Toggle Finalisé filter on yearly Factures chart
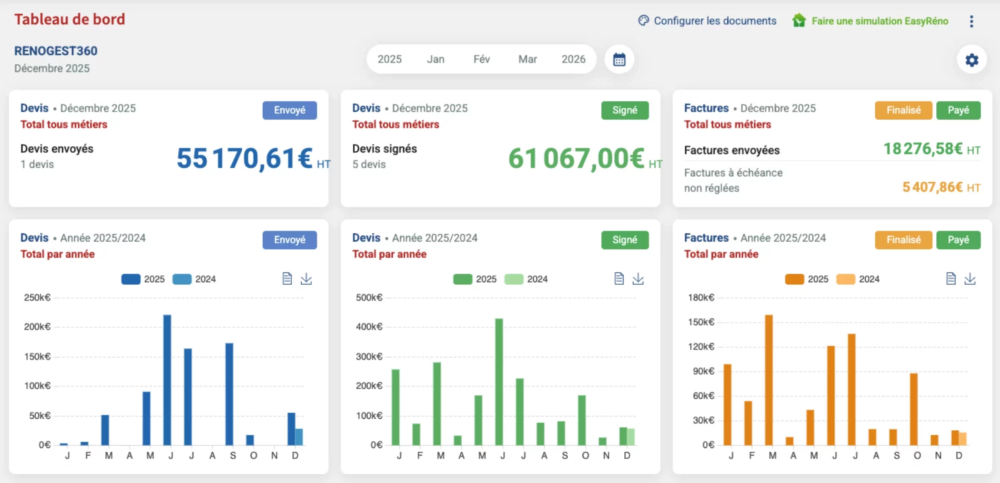 pos(903,240)
